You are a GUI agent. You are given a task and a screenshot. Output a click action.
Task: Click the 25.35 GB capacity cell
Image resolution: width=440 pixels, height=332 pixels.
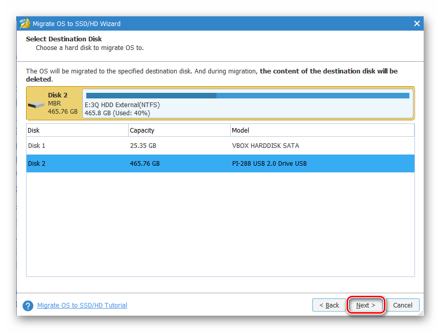coord(143,146)
